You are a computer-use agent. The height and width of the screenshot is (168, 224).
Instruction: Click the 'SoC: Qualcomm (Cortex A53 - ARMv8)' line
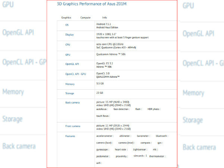coord(116,47)
